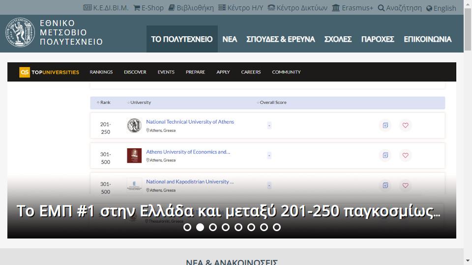The width and height of the screenshot is (472, 265).
Task: Click APPLY in the QS bar
Action: pyautogui.click(x=223, y=72)
